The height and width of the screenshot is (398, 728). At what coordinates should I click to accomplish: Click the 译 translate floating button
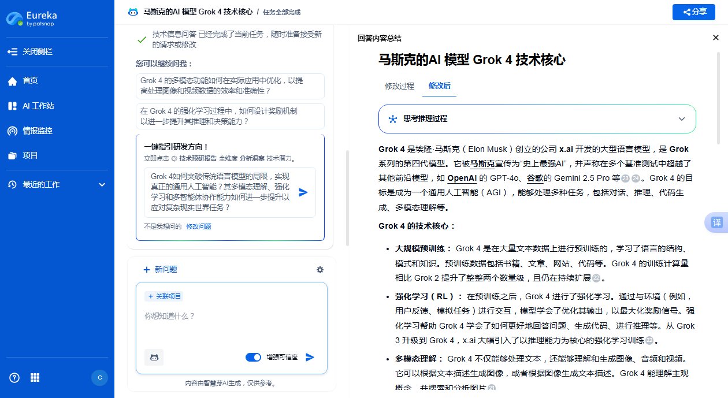717,222
